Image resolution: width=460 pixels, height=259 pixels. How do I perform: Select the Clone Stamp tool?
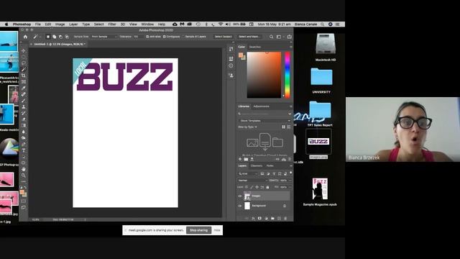click(x=24, y=107)
